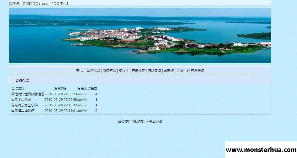Image resolution: width=297 pixels, height=158 pixels.
Task: Open 会员中心 in navigation bar
Action: click(183, 71)
